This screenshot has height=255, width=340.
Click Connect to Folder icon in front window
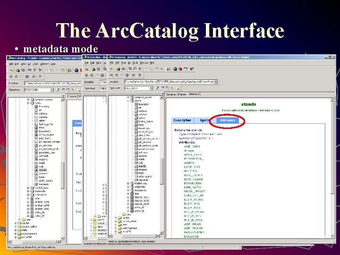(x=118, y=69)
